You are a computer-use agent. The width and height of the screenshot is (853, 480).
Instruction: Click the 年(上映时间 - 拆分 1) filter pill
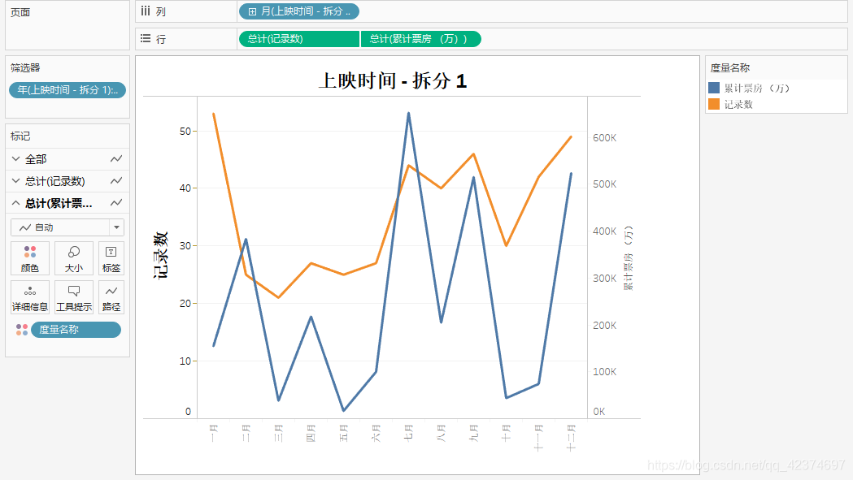67,90
